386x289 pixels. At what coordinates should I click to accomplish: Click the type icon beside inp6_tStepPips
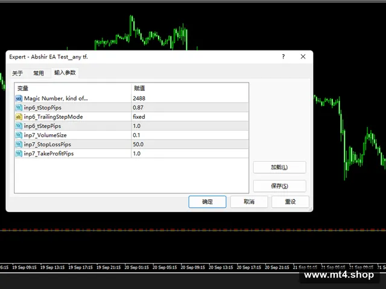19,126
